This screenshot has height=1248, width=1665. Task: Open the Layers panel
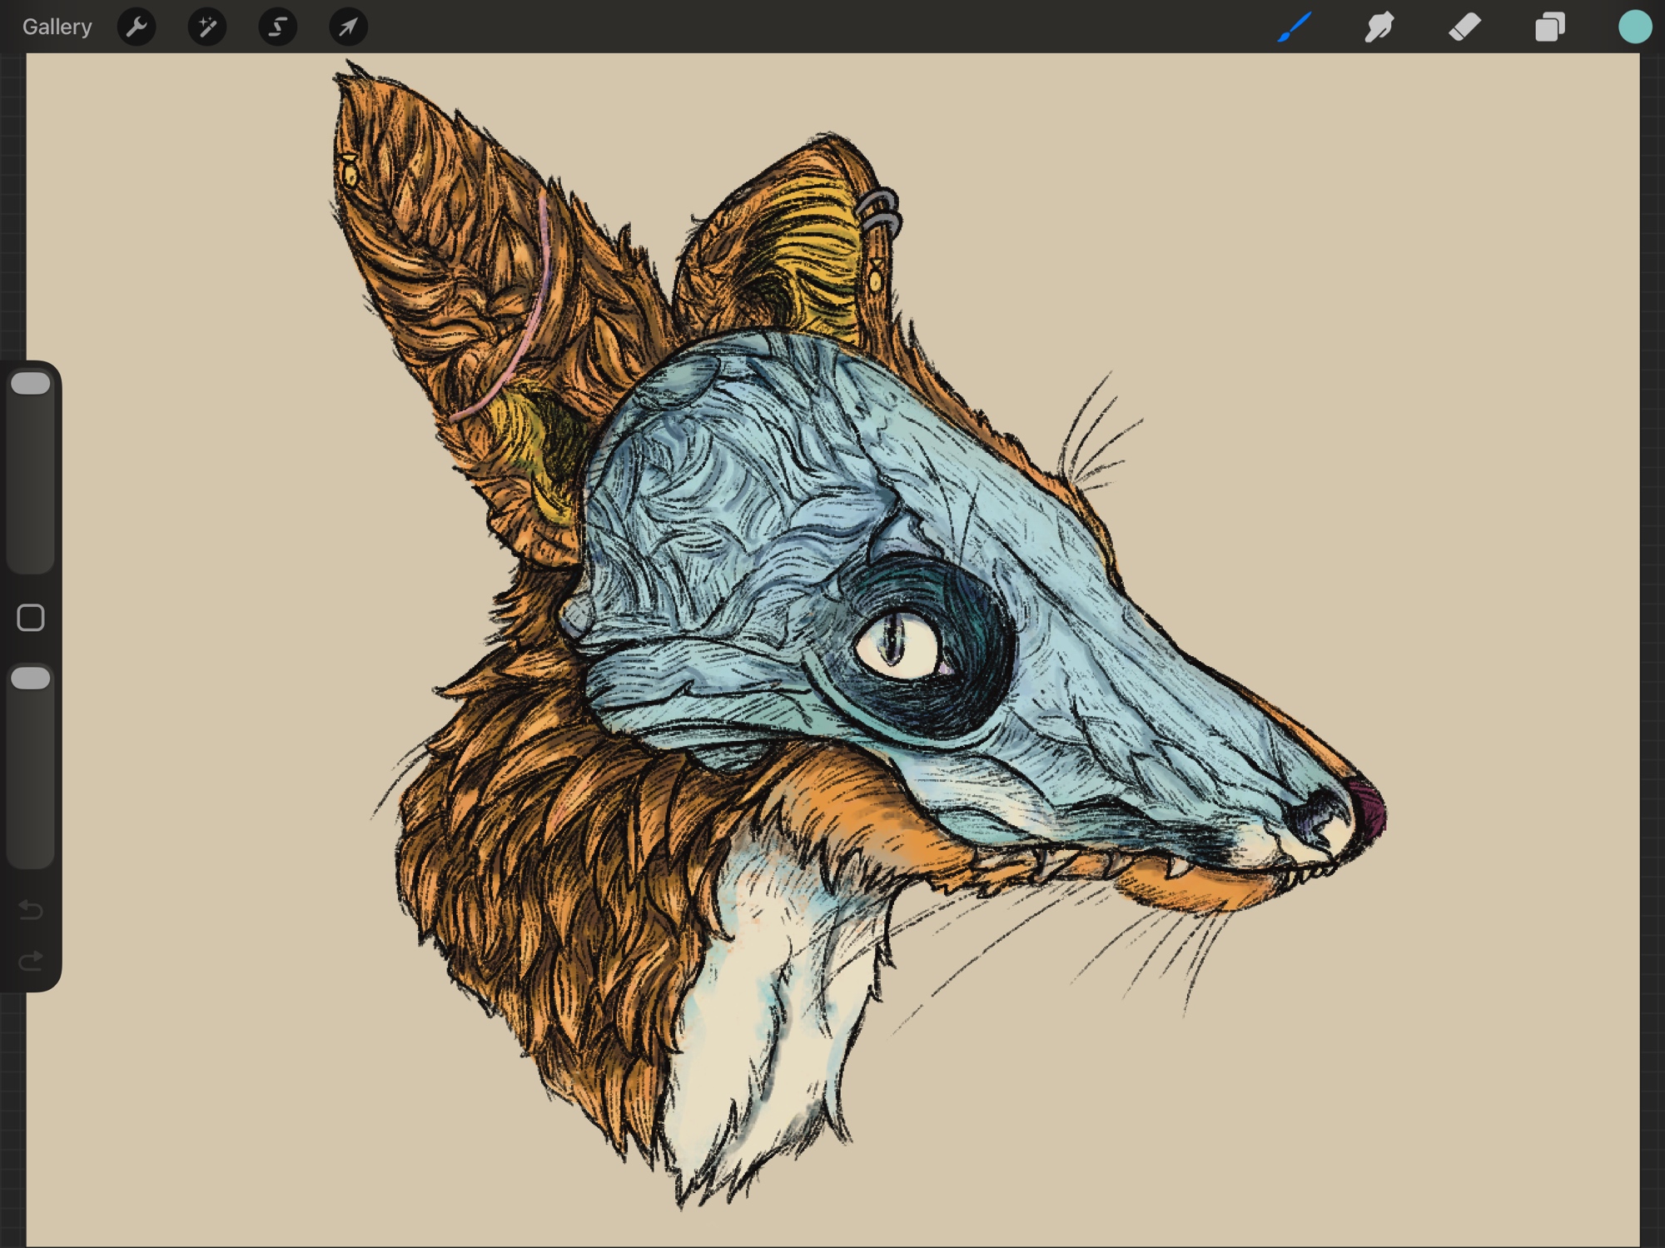coord(1549,27)
